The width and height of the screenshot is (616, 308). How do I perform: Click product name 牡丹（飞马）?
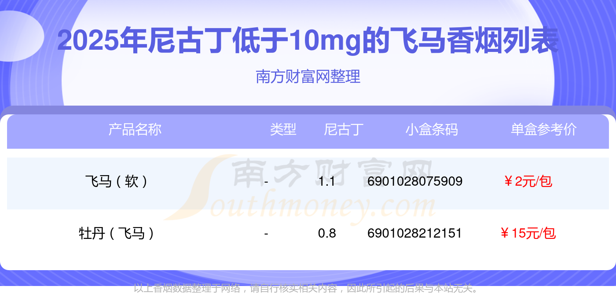[x=116, y=233]
